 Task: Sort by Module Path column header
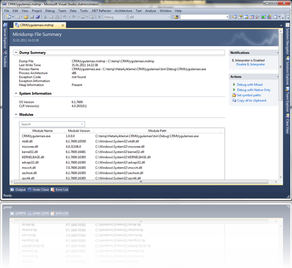(x=157, y=131)
